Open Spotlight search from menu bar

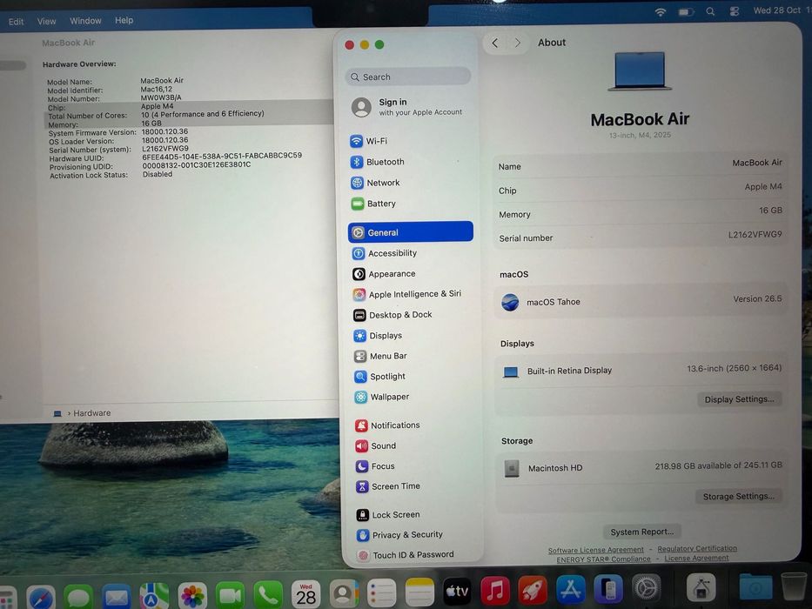[x=710, y=11]
